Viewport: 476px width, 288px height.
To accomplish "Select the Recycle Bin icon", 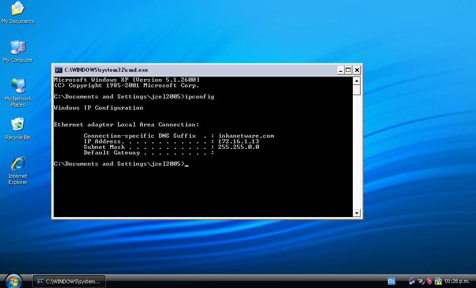I will click(18, 129).
